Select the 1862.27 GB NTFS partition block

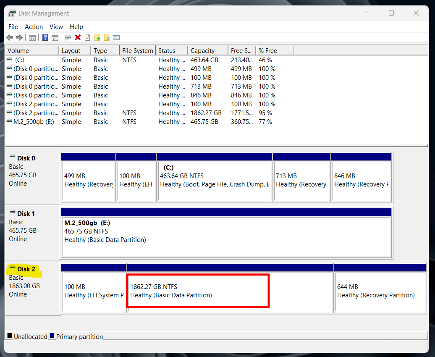197,291
